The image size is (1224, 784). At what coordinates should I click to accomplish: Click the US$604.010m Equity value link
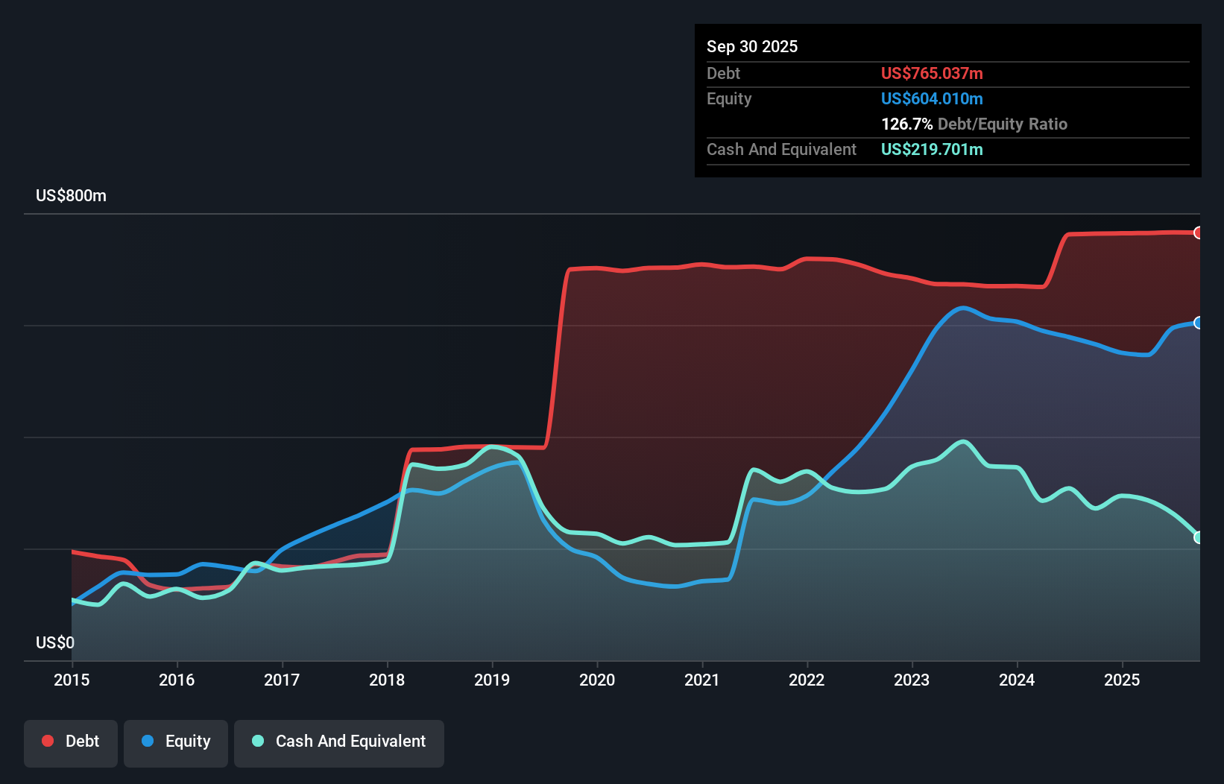[x=932, y=98]
